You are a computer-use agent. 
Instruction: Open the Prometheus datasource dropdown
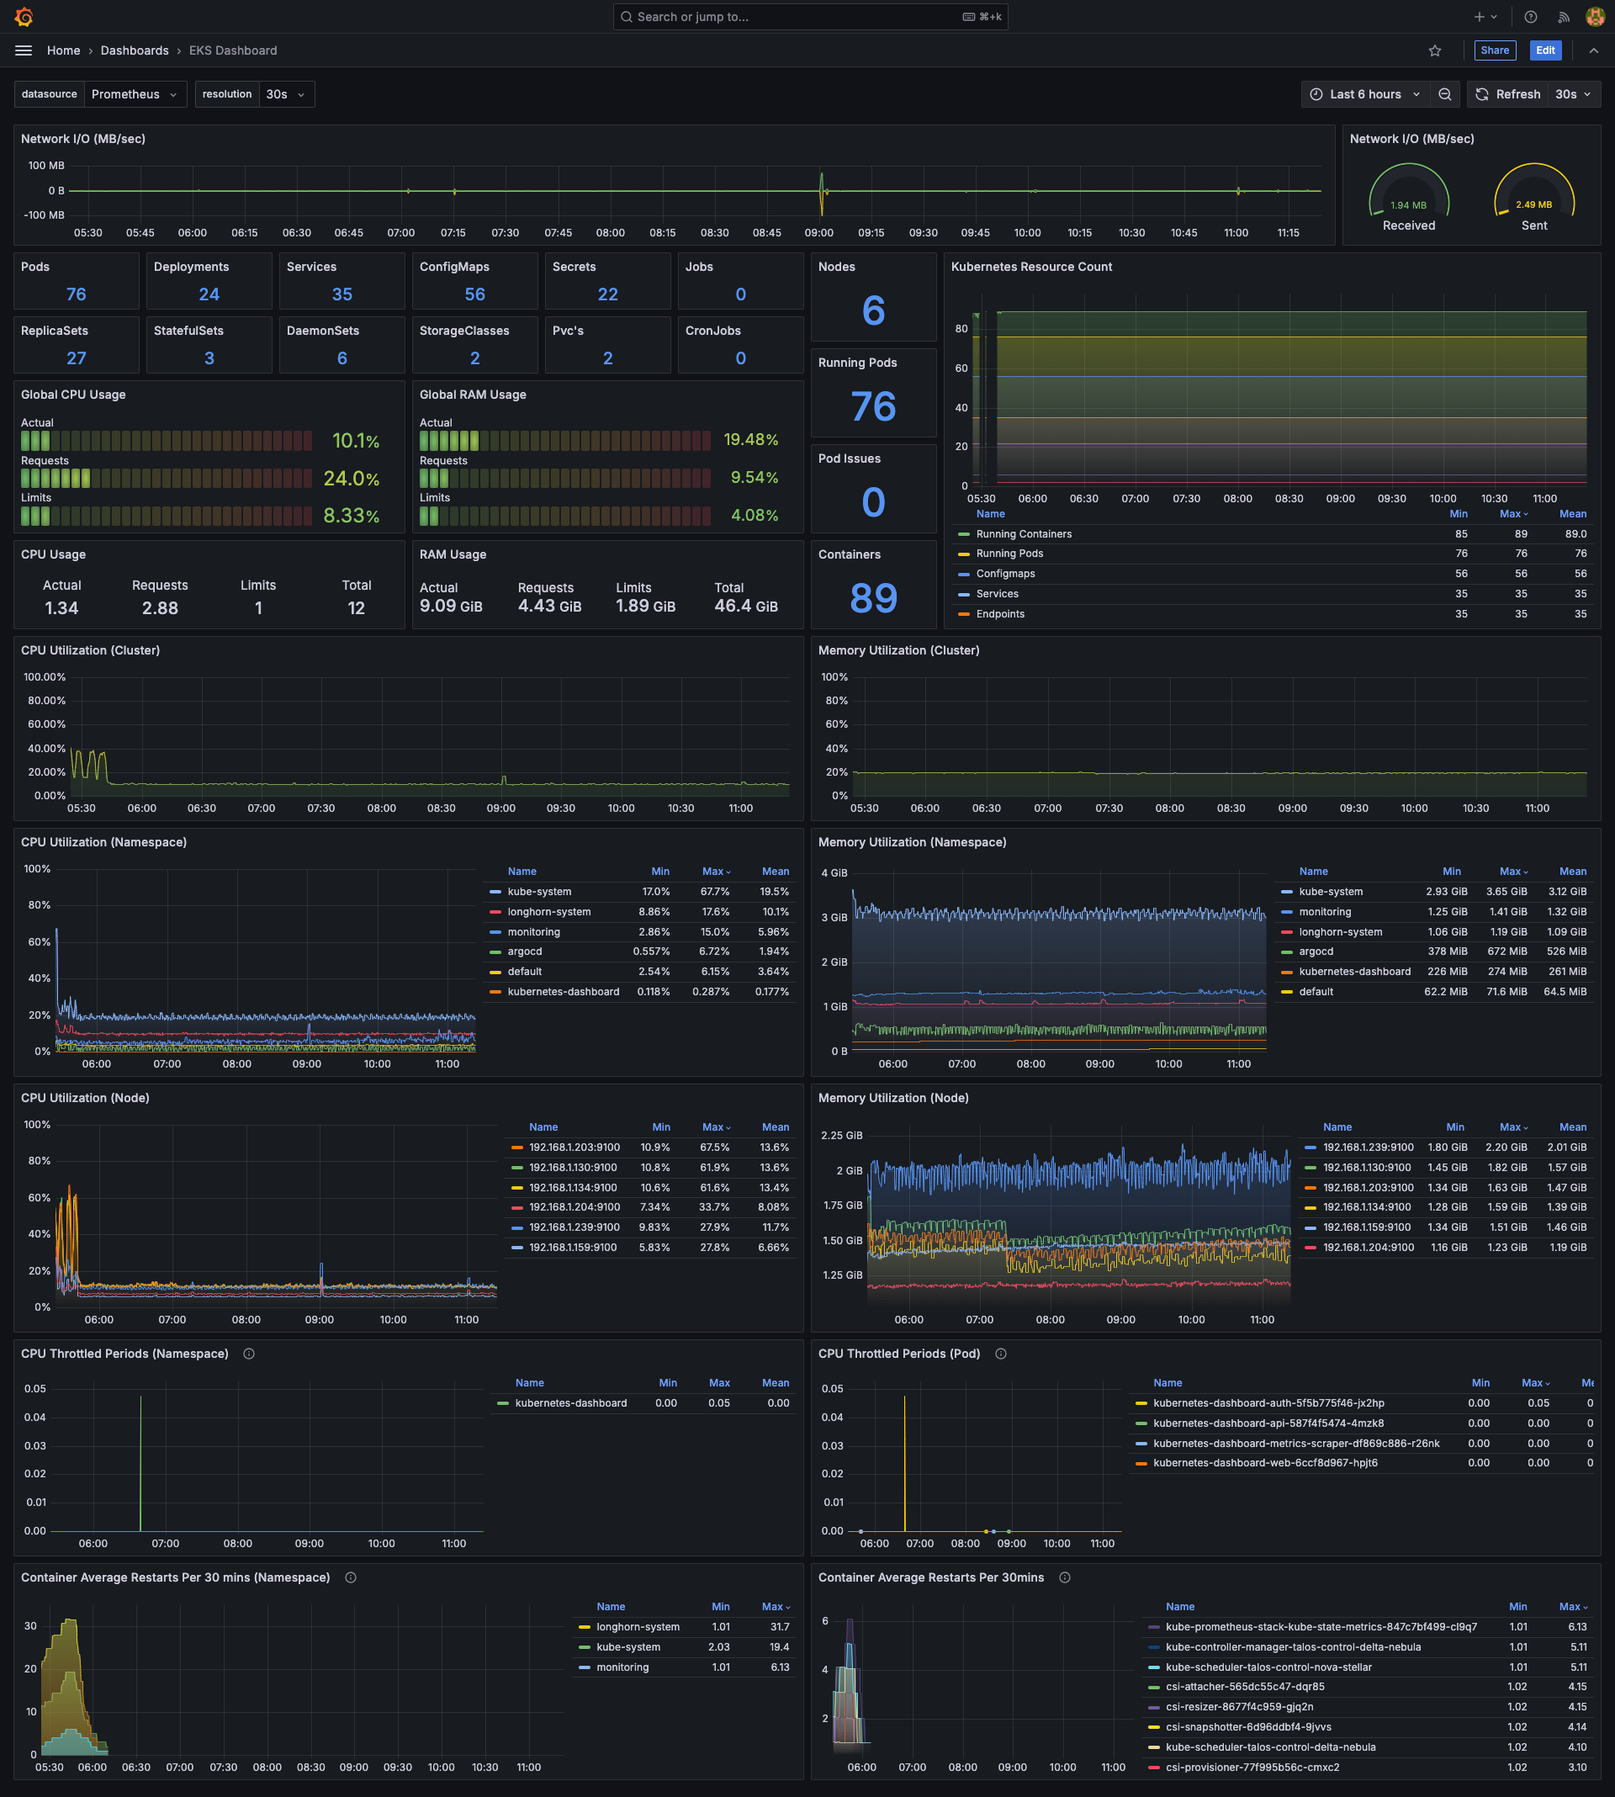[x=135, y=94]
